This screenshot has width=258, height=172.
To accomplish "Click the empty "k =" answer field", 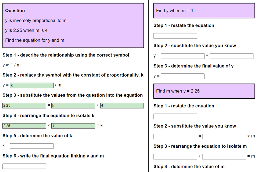I will [x=32, y=146].
